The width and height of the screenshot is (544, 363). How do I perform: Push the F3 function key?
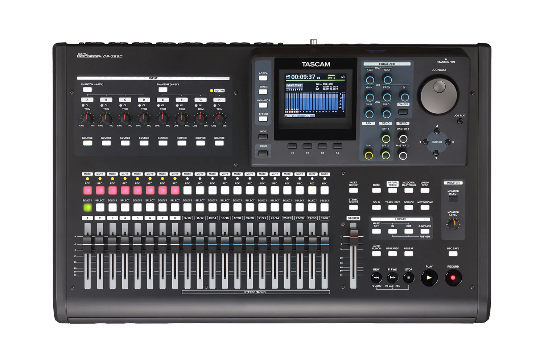322,146
